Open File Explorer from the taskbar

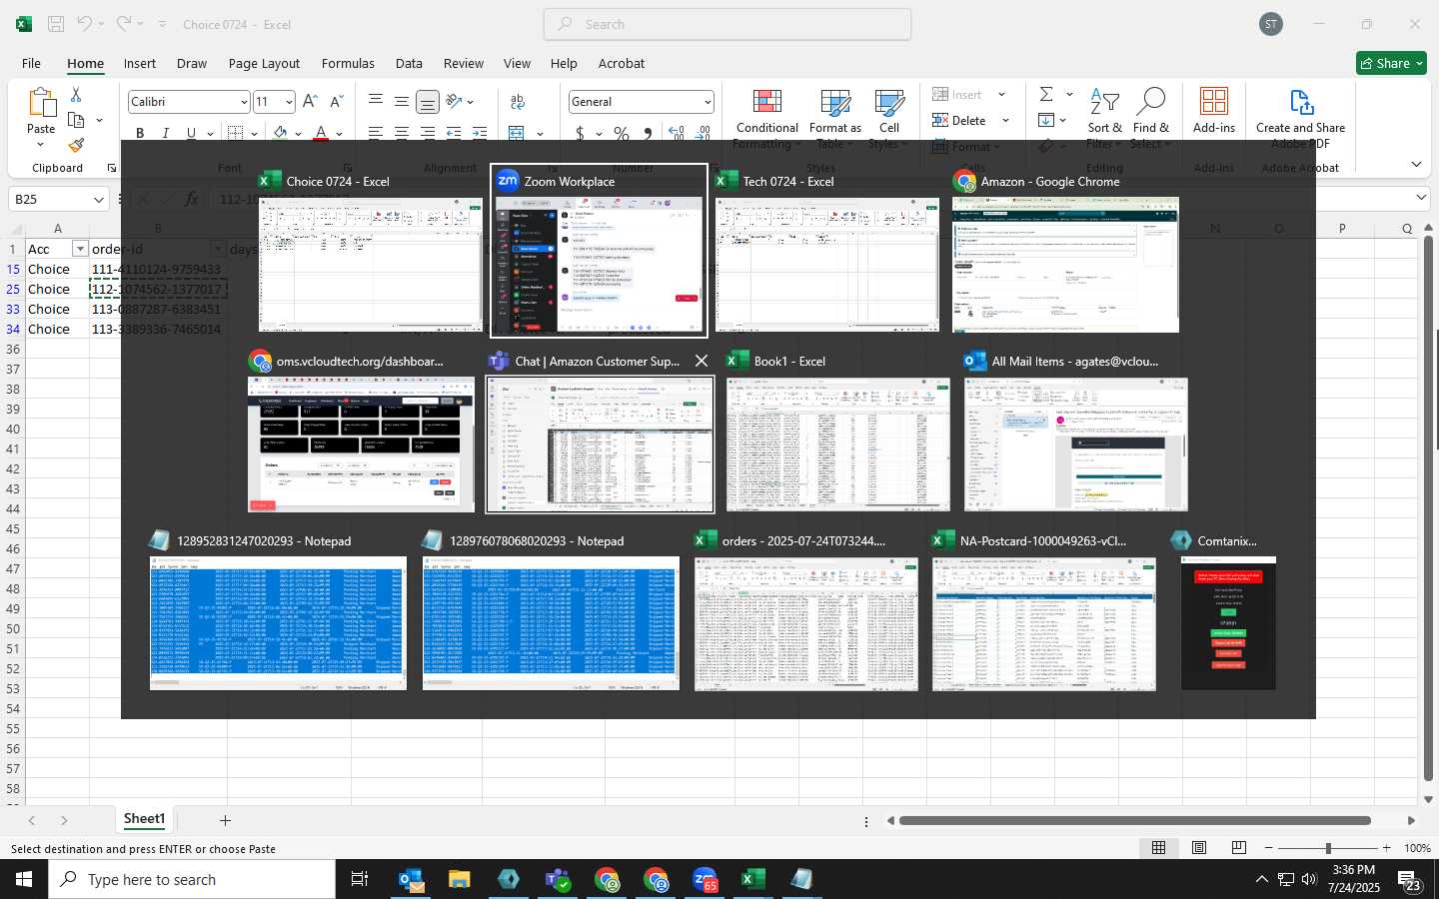pyautogui.click(x=460, y=880)
